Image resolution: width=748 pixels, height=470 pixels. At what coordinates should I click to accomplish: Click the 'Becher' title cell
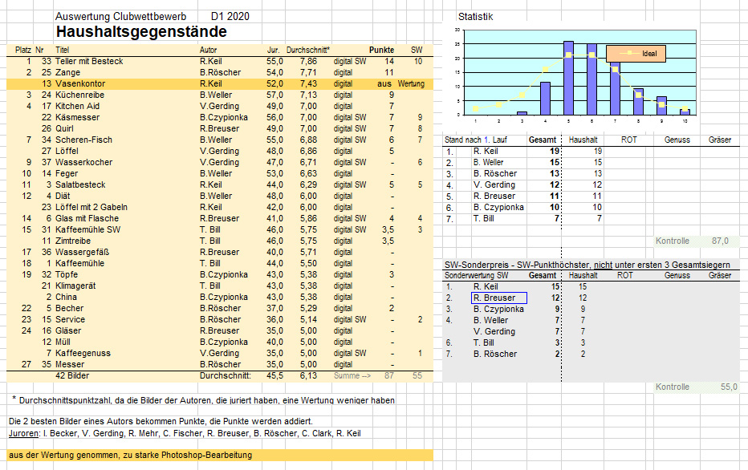tap(70, 308)
